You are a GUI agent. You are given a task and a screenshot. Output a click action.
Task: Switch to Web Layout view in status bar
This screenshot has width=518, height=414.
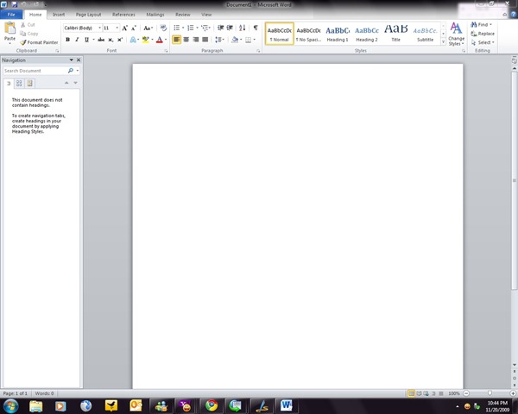[426, 393]
